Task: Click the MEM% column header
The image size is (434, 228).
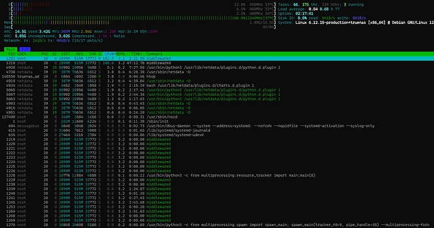Action: coord(120,54)
